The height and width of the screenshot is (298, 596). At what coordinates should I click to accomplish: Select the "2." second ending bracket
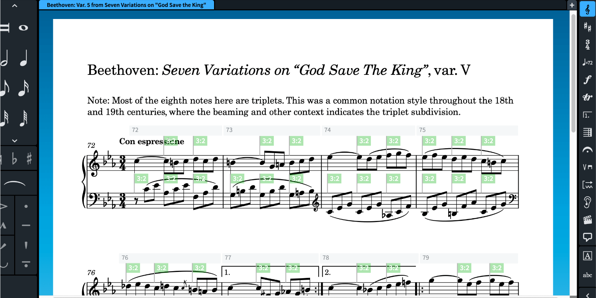pyautogui.click(x=369, y=272)
